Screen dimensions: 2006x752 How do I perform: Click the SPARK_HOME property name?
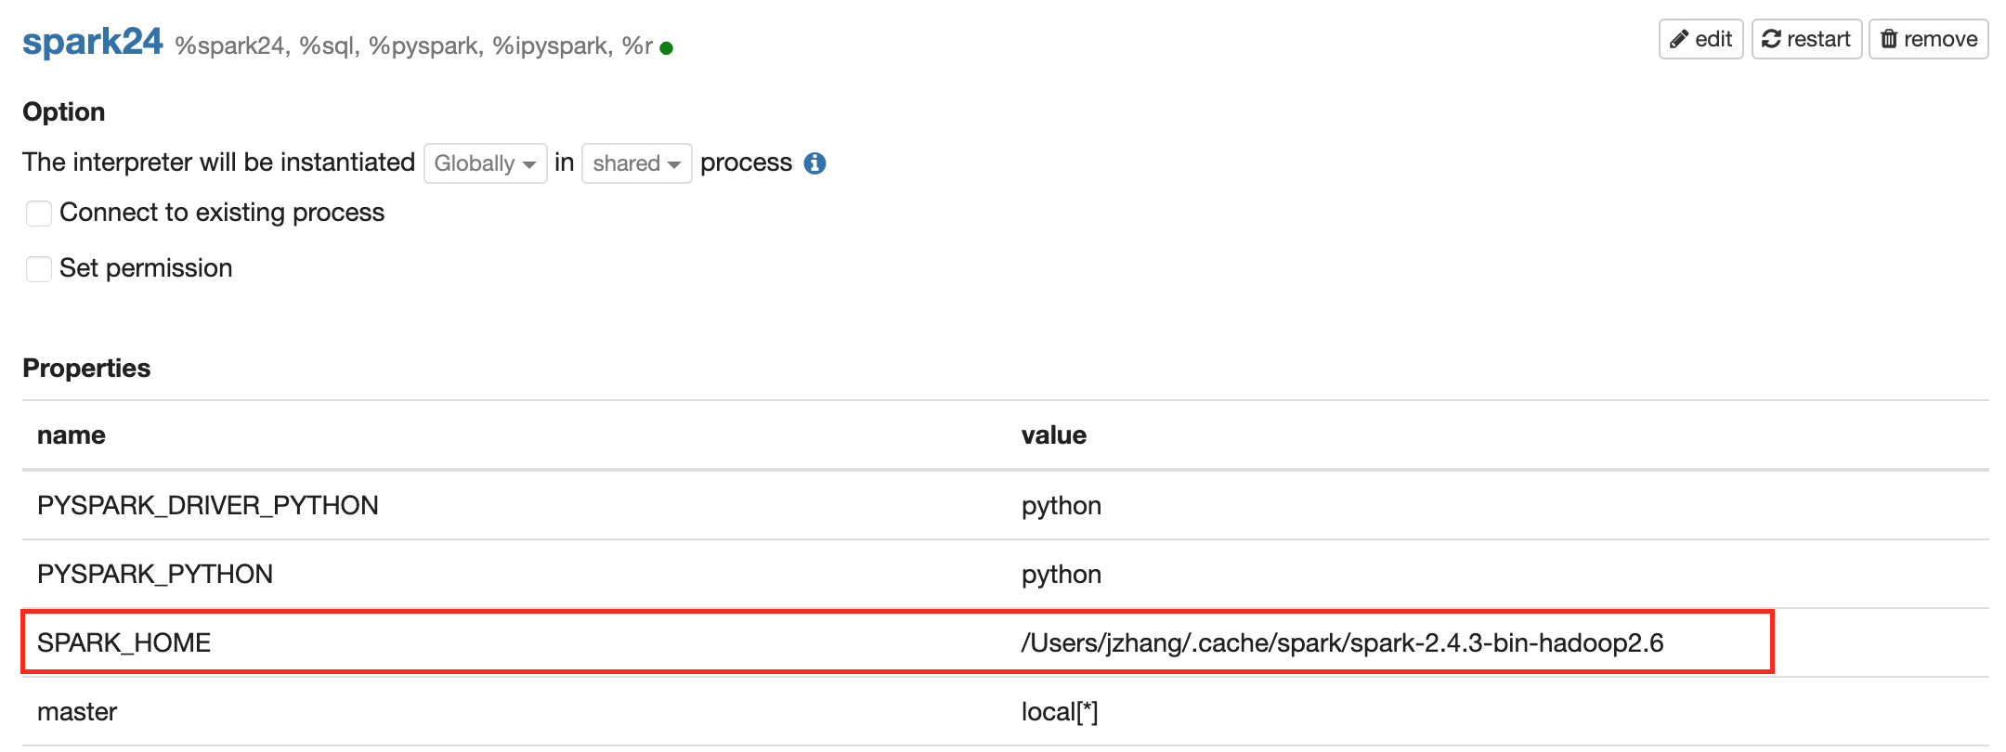point(124,643)
